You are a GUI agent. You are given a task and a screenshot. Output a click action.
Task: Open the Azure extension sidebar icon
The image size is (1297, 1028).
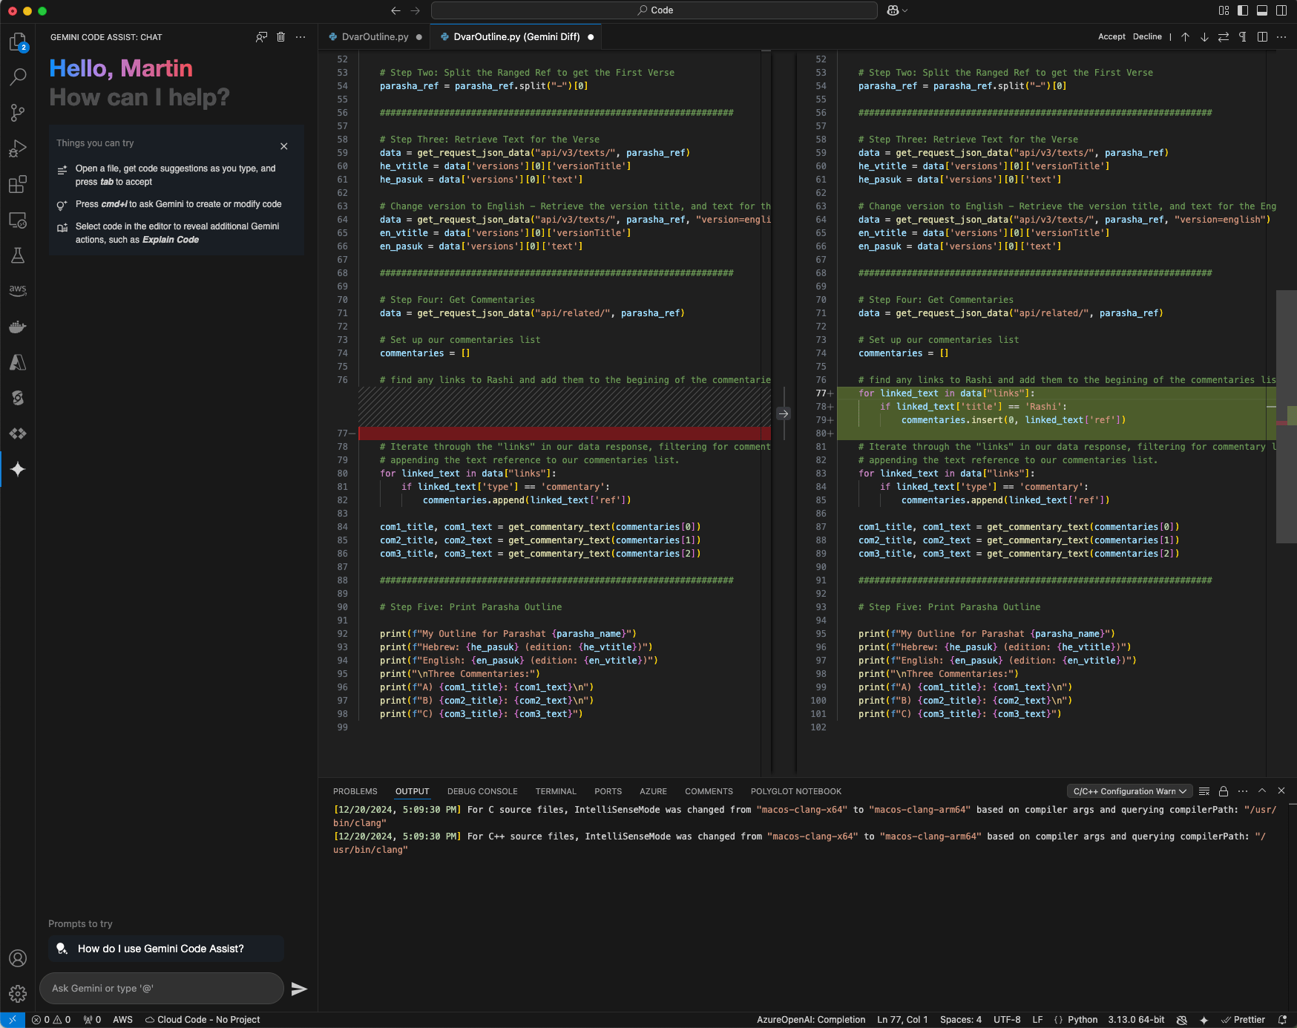(18, 362)
